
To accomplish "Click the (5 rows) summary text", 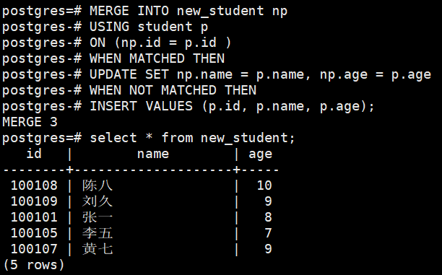I will coord(33,265).
